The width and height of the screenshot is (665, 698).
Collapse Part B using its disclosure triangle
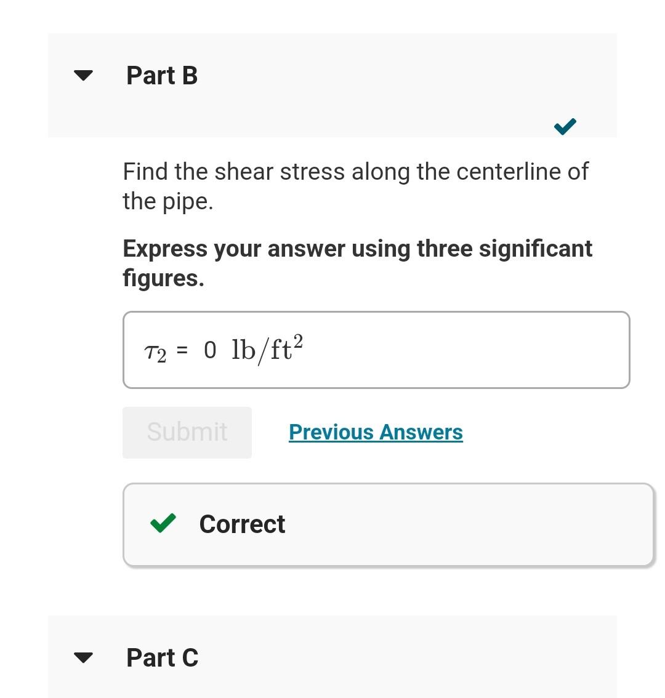(x=83, y=74)
